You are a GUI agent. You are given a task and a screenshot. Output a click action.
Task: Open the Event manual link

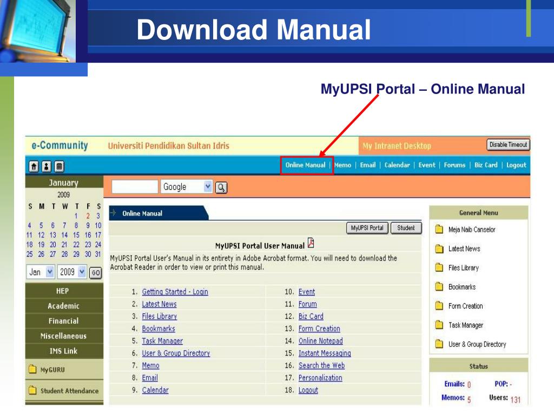[307, 292]
